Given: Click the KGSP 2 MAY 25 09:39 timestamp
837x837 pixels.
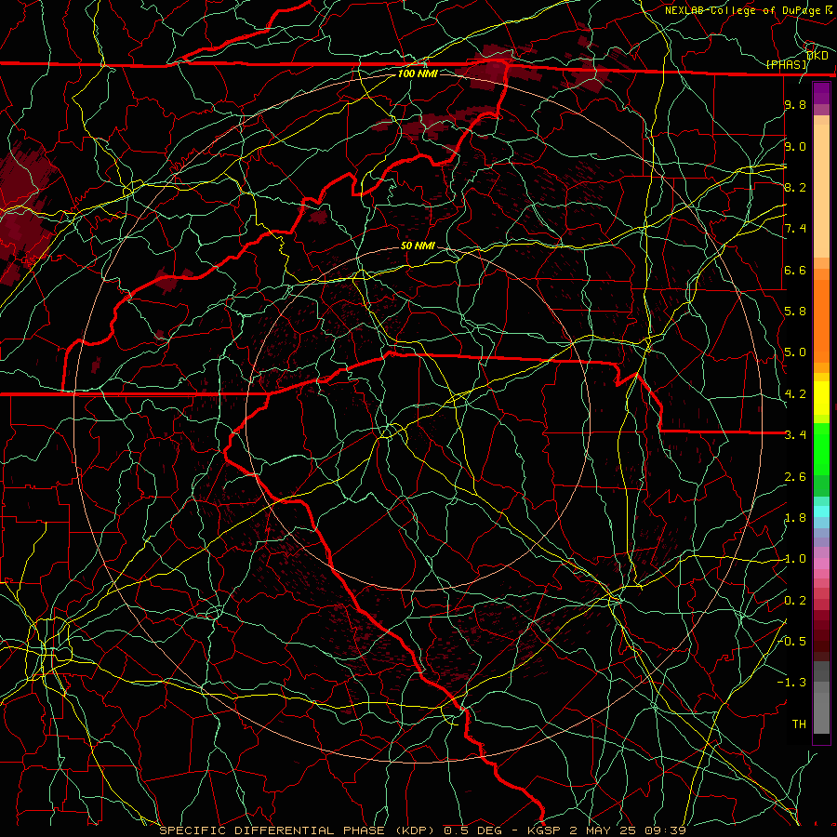Looking at the screenshot, I should (606, 830).
